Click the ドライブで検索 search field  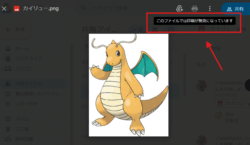click(110, 8)
